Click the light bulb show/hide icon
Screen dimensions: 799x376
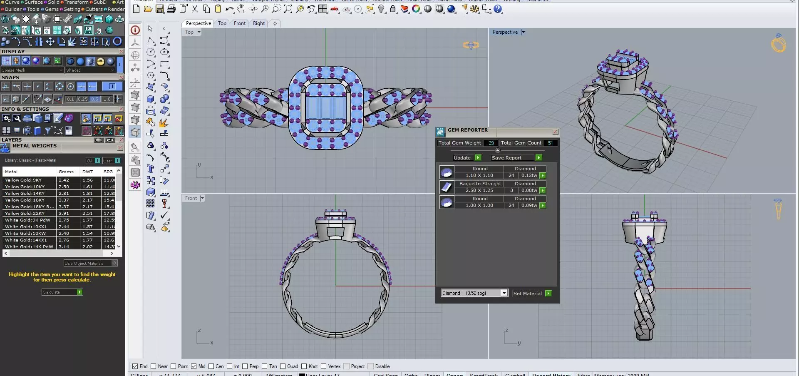[381, 9]
